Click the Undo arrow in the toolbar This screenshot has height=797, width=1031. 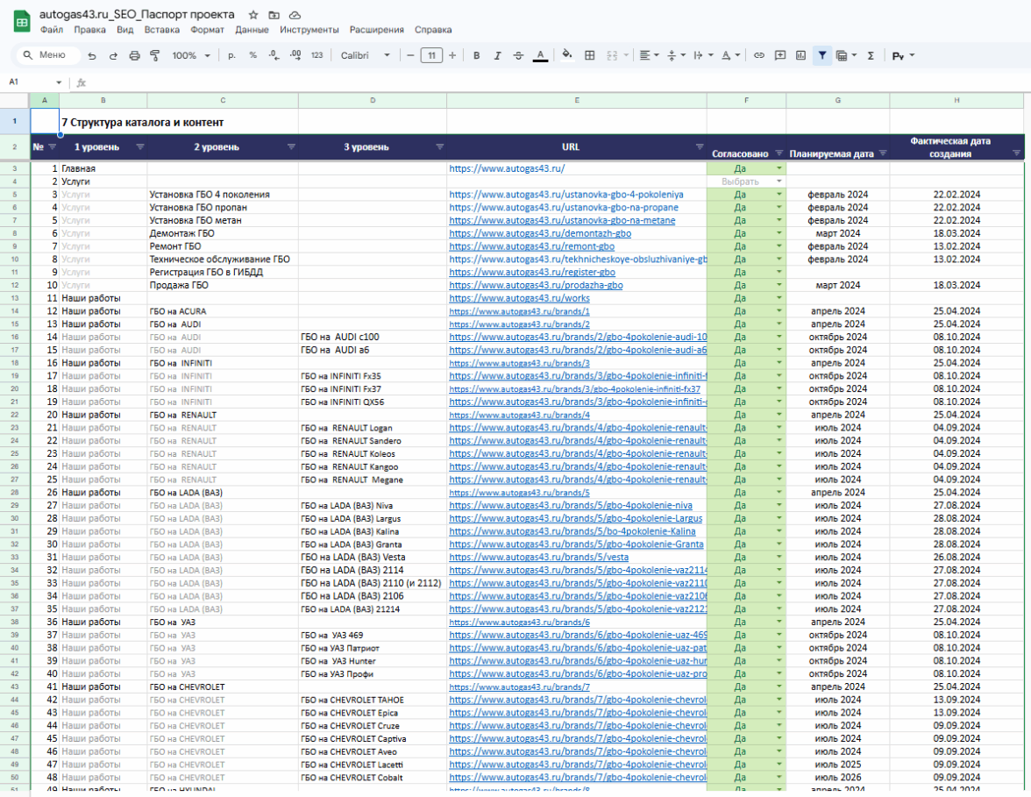click(92, 55)
